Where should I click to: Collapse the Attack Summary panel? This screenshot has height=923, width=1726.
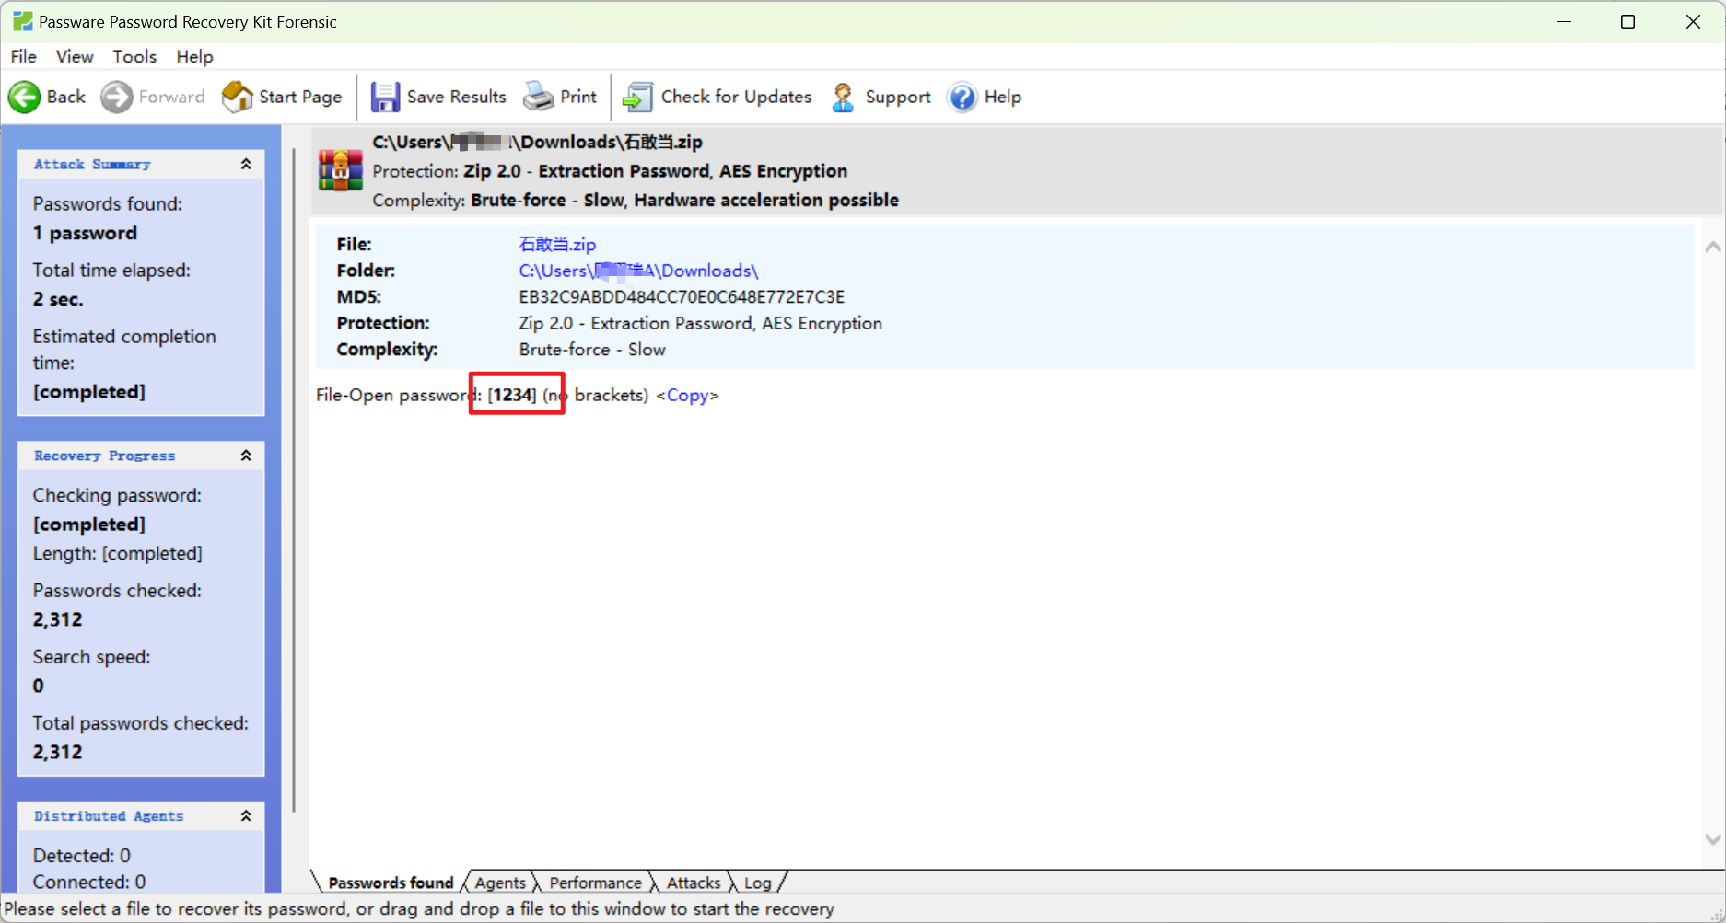point(246,164)
